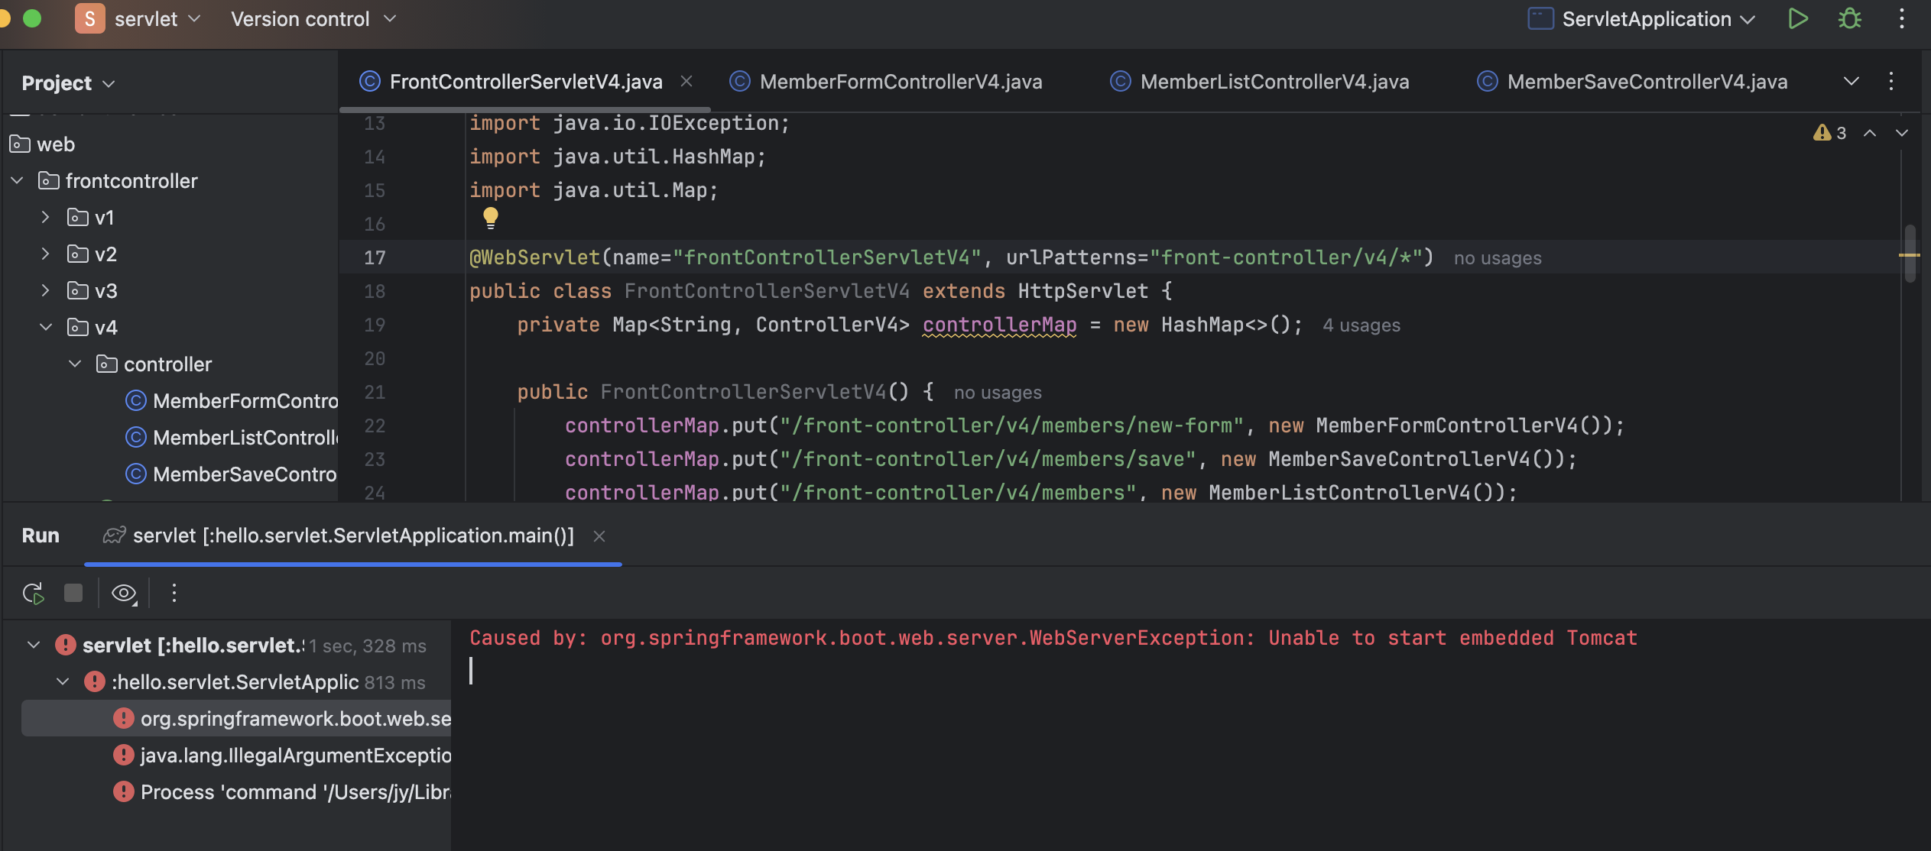Screen dimensions: 1931x851
Task: Toggle the console view eye icon
Action: [x=124, y=594]
